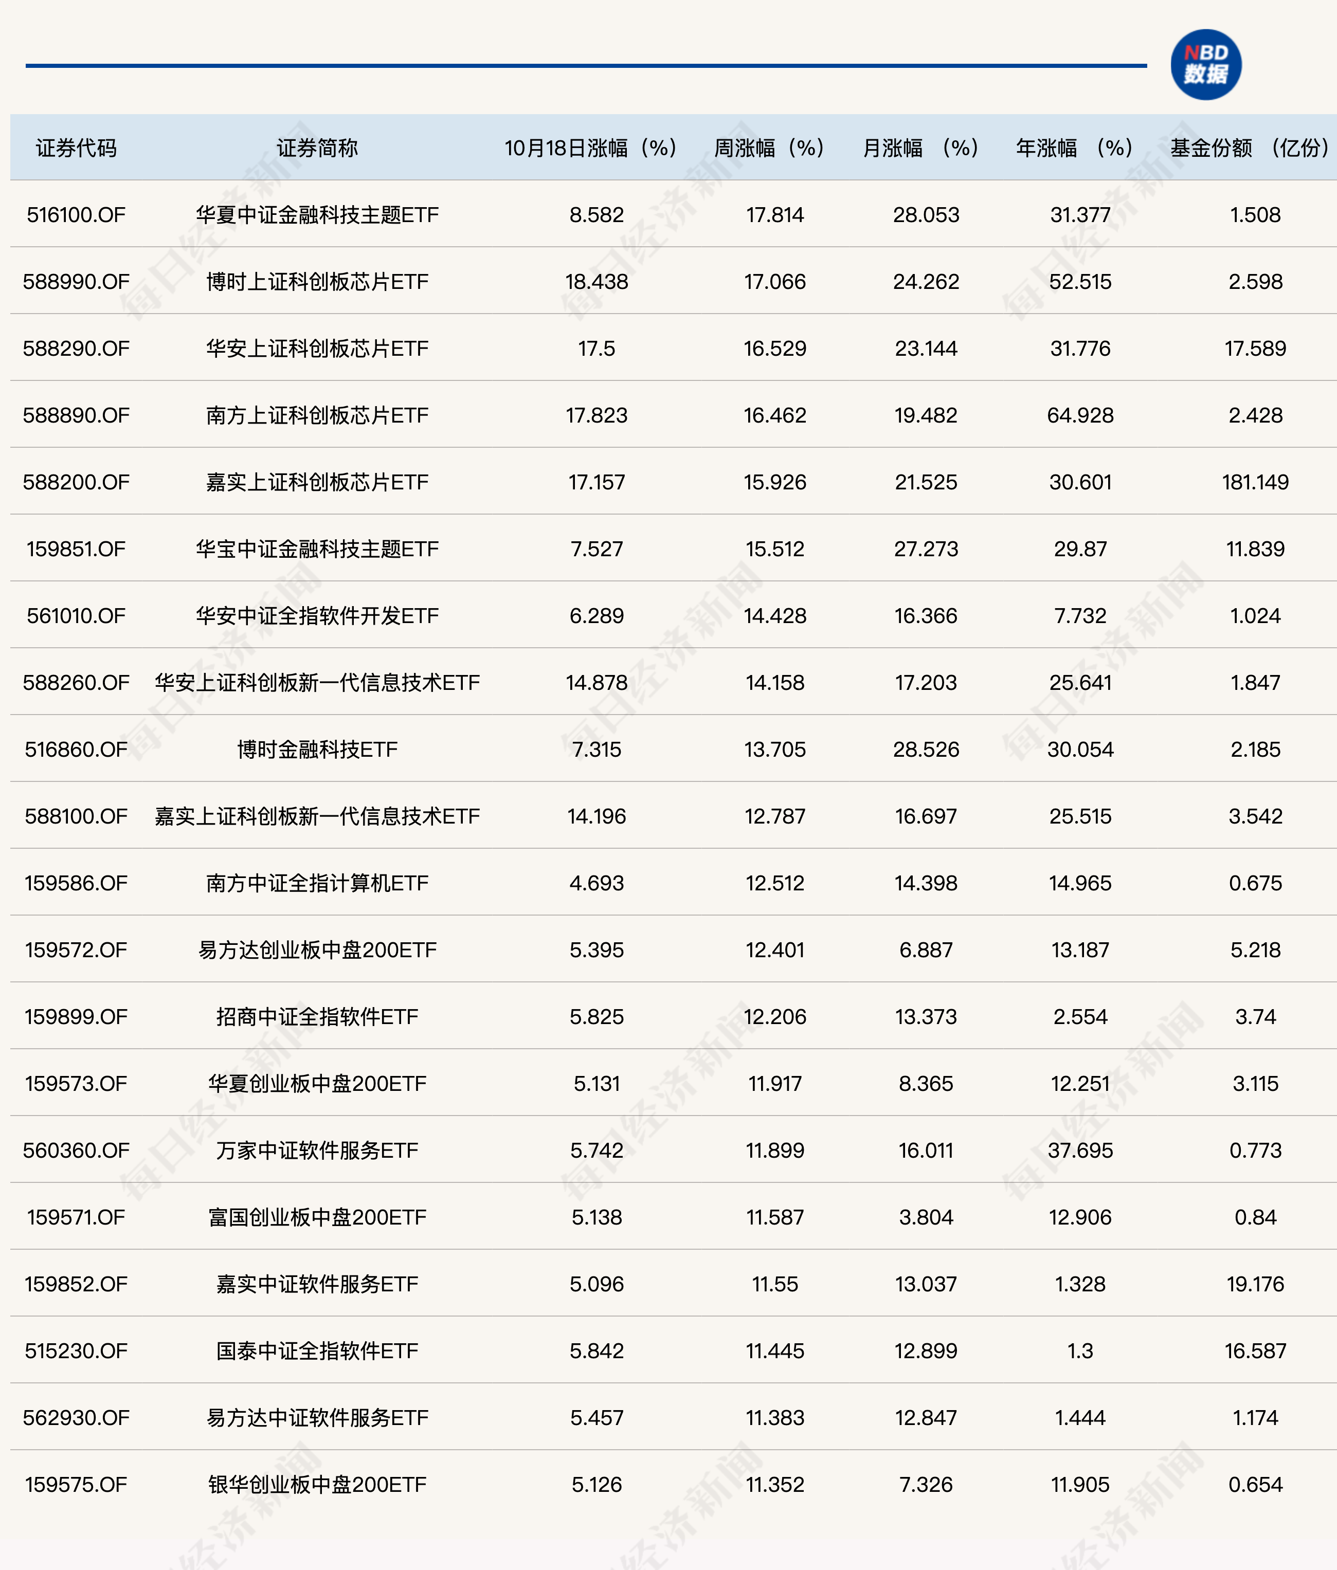Select code 588260.OF

pos(76,683)
